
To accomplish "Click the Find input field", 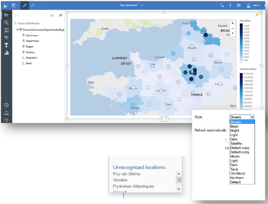I will [x=32, y=15].
